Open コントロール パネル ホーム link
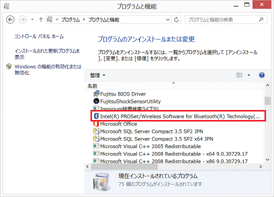The height and width of the screenshot is (197, 274). [39, 36]
